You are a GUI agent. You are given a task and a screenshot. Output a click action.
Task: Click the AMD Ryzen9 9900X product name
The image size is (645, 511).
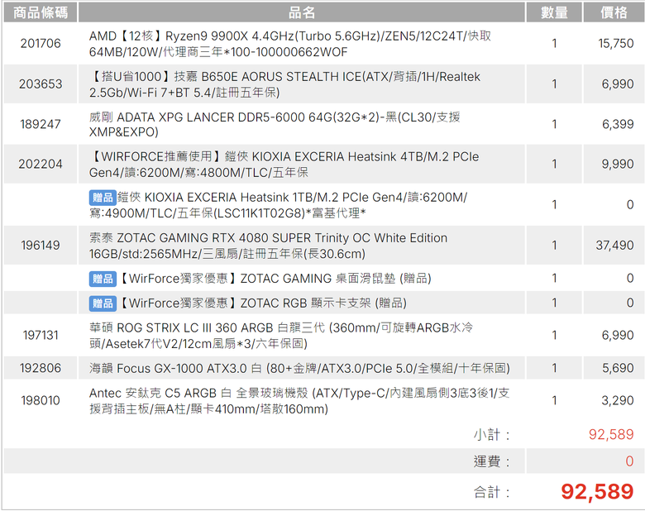pyautogui.click(x=290, y=44)
